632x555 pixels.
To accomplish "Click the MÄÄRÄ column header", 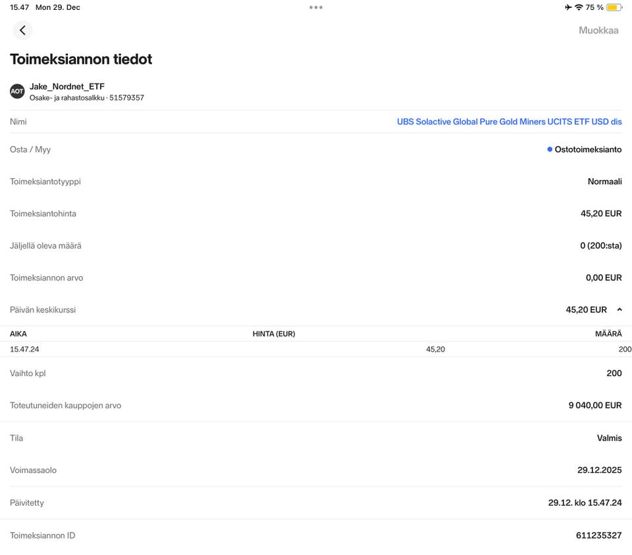I will pos(608,333).
